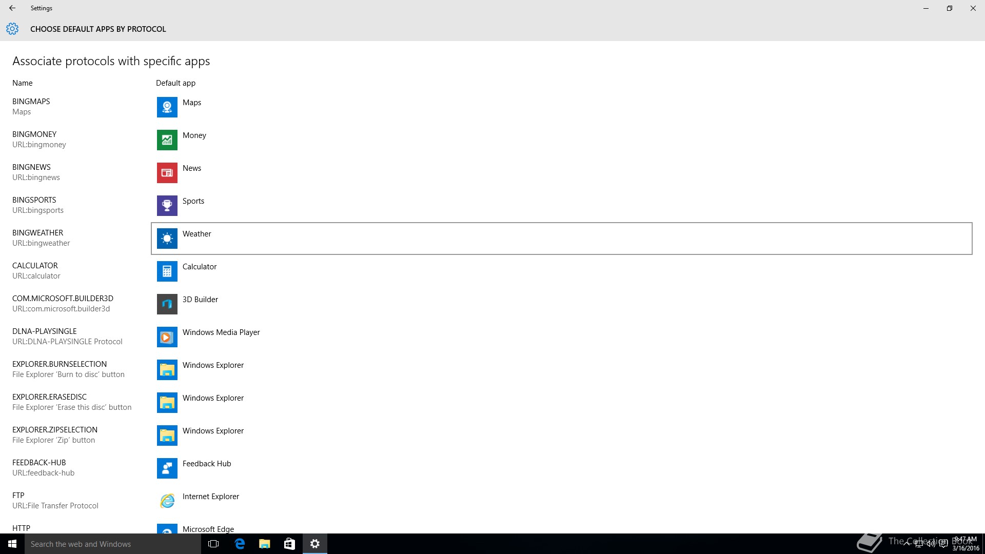Click 'Associate protocols with specific apps' heading
Screen dimensions: 985x554
click(111, 61)
